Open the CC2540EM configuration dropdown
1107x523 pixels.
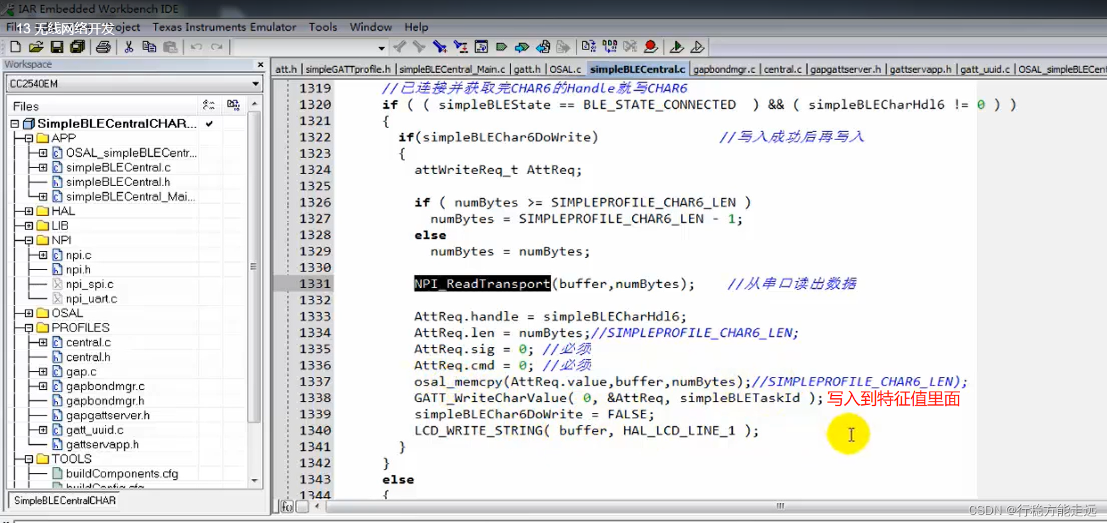click(x=255, y=84)
